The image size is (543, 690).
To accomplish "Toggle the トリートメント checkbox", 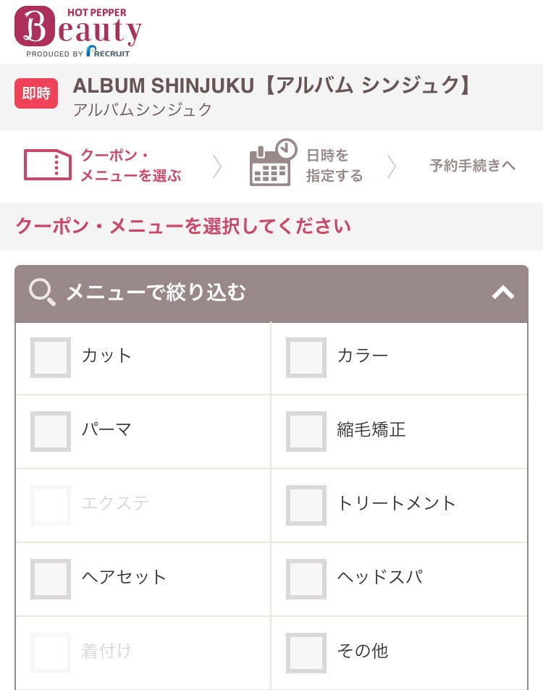I will [306, 505].
